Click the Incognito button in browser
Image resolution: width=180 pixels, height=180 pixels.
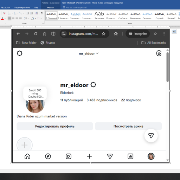[138, 34]
